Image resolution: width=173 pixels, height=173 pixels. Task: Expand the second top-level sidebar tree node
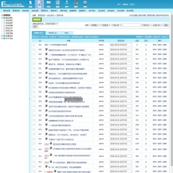pyautogui.click(x=2, y=36)
